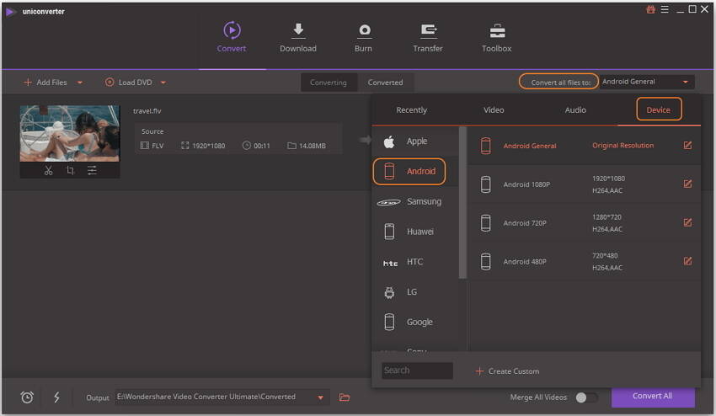Switch to the Converting tab
This screenshot has width=716, height=416.
(329, 83)
